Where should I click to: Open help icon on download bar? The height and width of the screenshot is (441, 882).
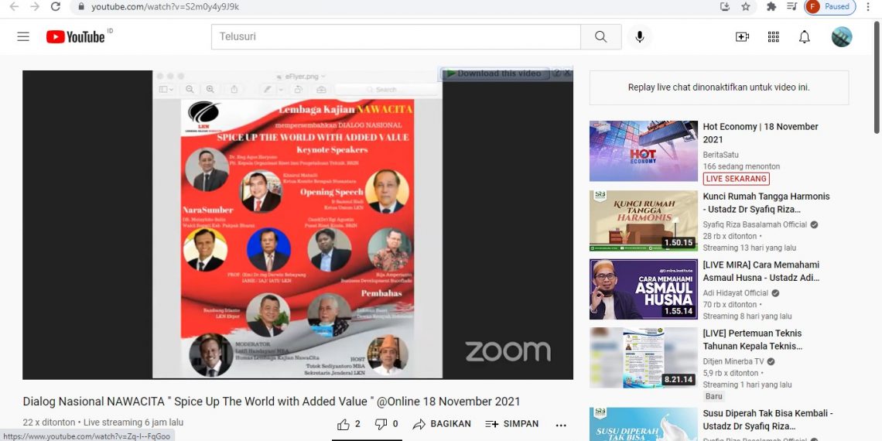tap(556, 73)
